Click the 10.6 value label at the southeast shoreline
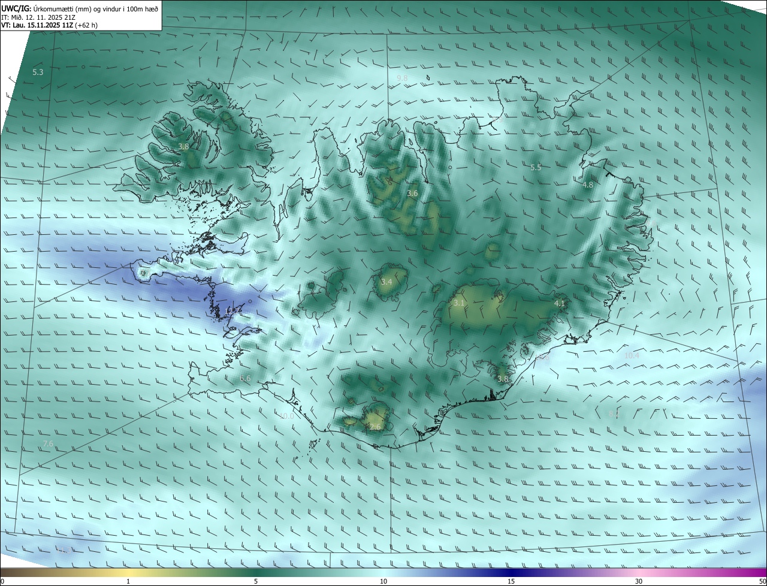The image size is (767, 586). click(543, 357)
